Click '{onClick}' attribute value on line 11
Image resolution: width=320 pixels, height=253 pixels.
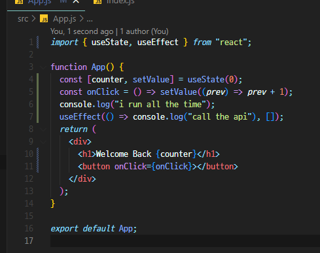[171, 167]
